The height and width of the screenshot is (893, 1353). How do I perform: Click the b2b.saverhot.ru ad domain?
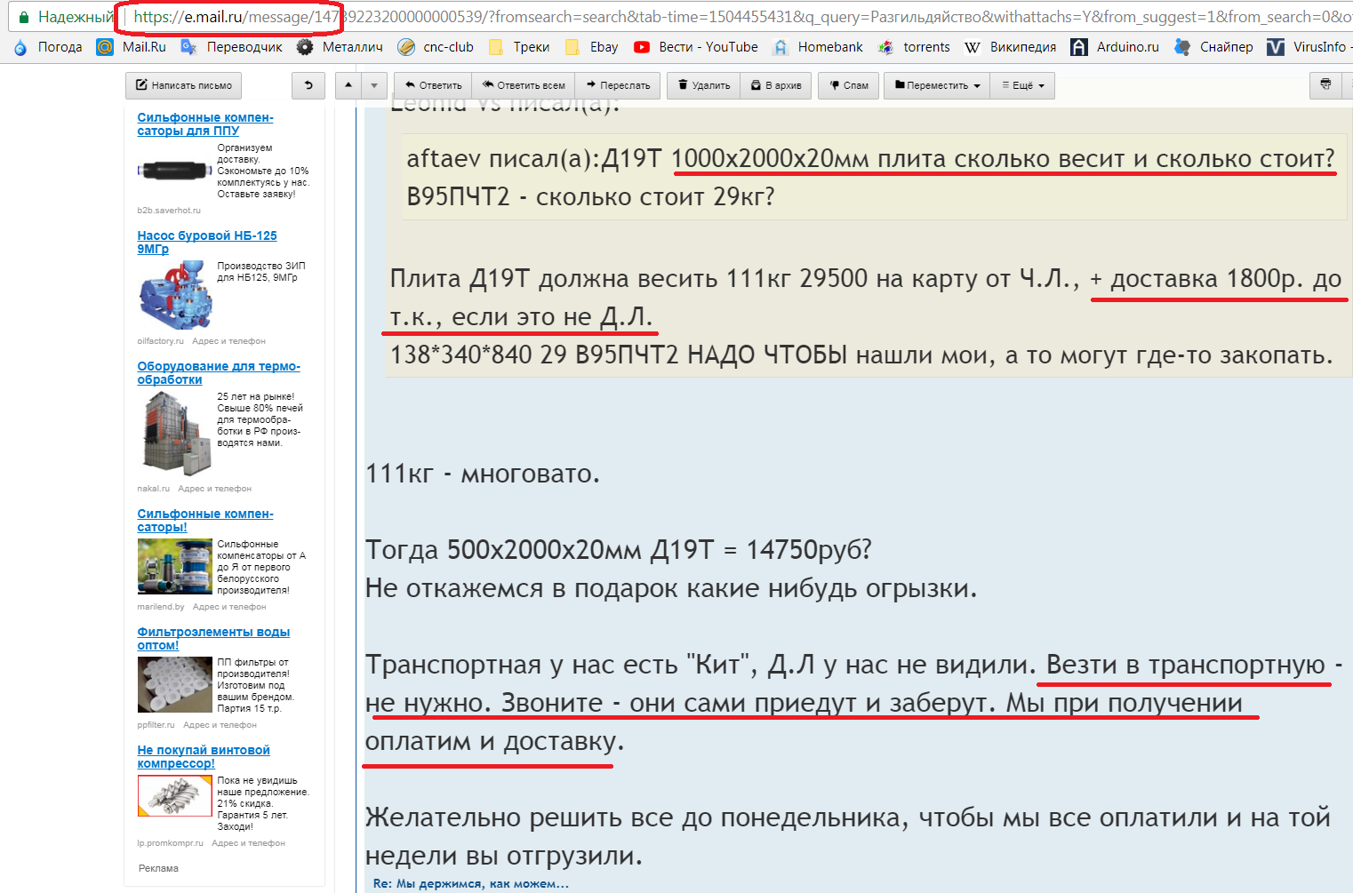tap(169, 211)
